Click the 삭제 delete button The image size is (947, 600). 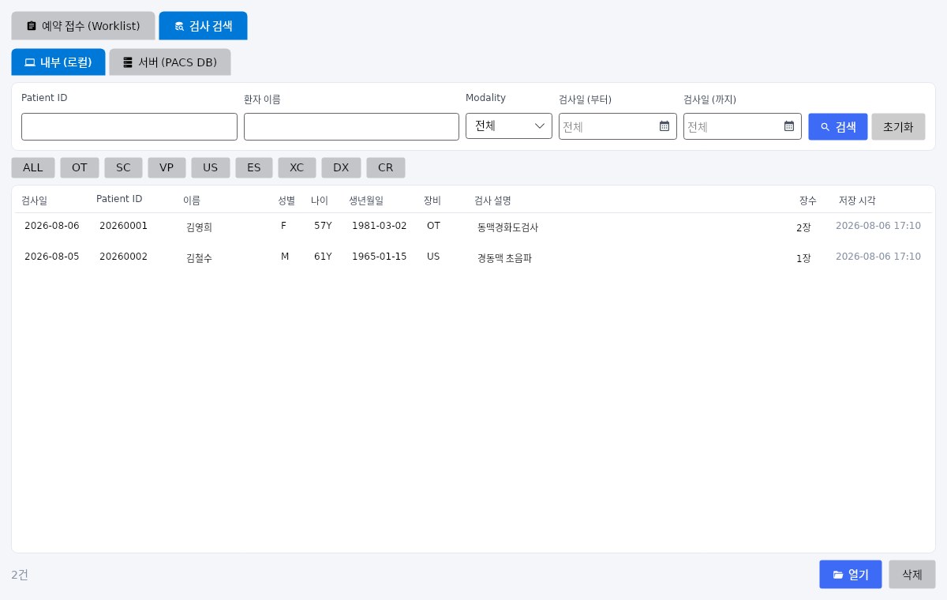tap(912, 575)
